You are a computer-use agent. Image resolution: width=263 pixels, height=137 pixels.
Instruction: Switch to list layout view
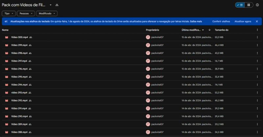pyautogui.click(x=240, y=5)
